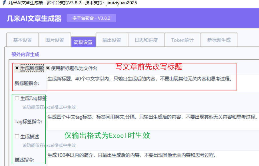Viewport: 259px width, 166px height.
Task: Open the 基本设置 tab
Action: (x=23, y=40)
